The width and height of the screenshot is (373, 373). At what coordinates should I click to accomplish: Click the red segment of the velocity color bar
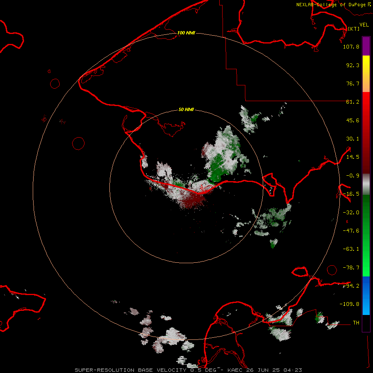366,133
